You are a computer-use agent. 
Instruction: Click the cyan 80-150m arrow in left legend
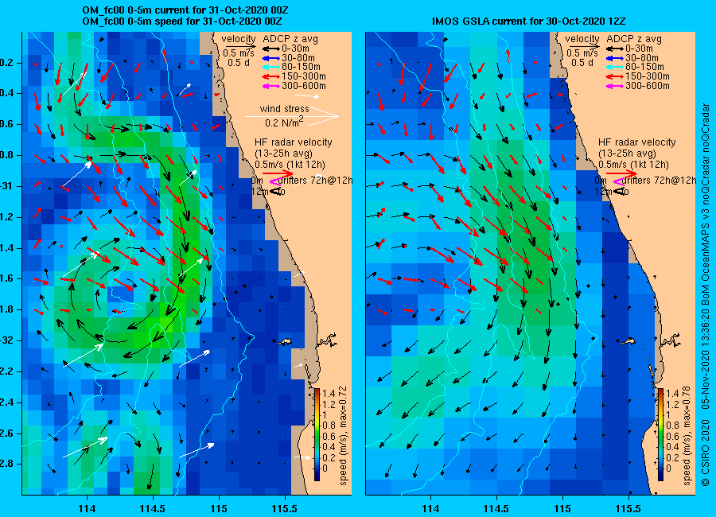point(270,67)
